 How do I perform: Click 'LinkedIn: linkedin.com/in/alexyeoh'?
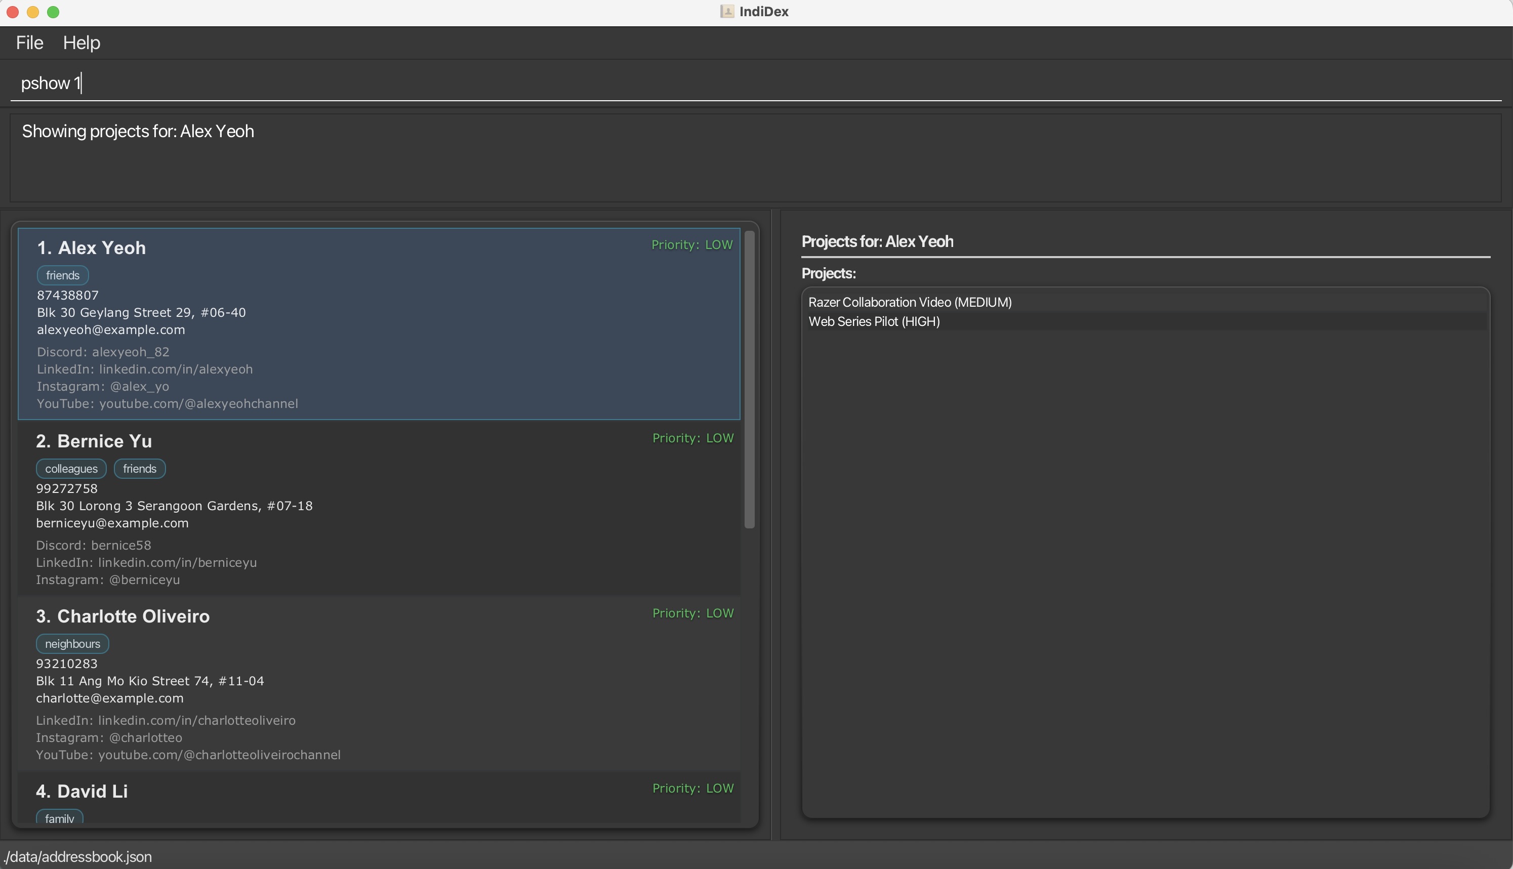[145, 369]
